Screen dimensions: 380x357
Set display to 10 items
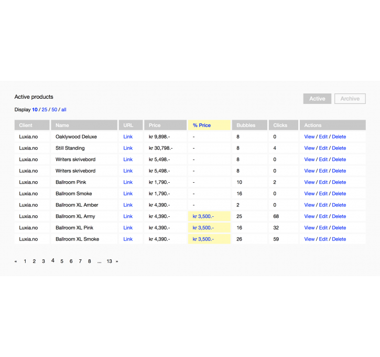35,109
